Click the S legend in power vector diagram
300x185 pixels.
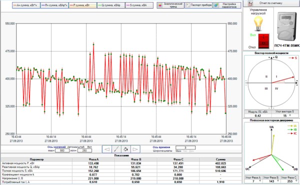292,58
